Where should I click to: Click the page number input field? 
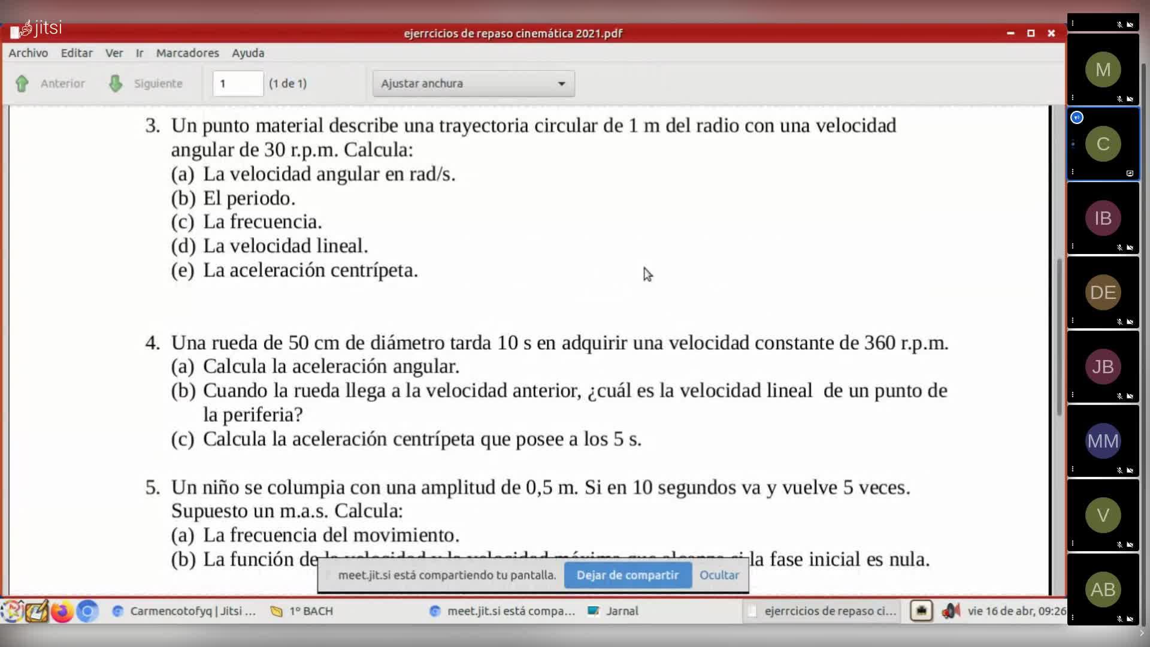click(238, 84)
